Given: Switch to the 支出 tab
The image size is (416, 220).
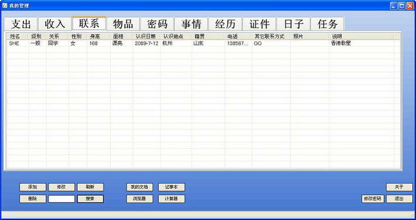Looking at the screenshot, I should coord(21,24).
